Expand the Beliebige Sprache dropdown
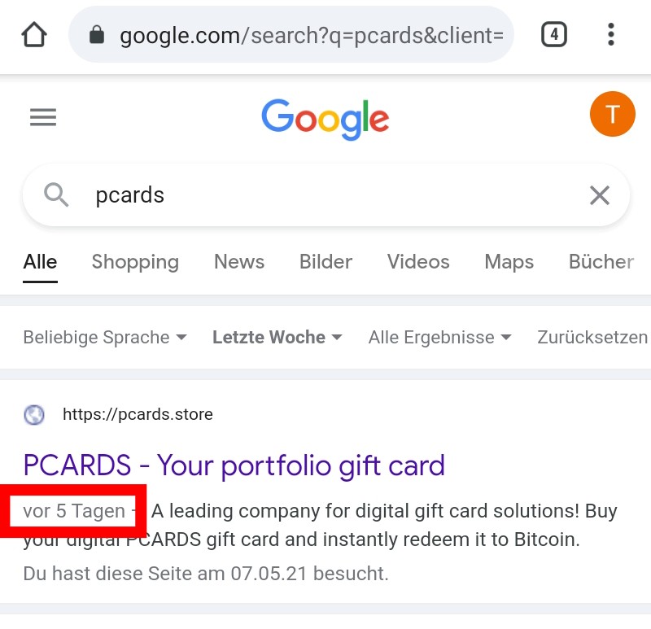The width and height of the screenshot is (651, 629). (x=104, y=337)
